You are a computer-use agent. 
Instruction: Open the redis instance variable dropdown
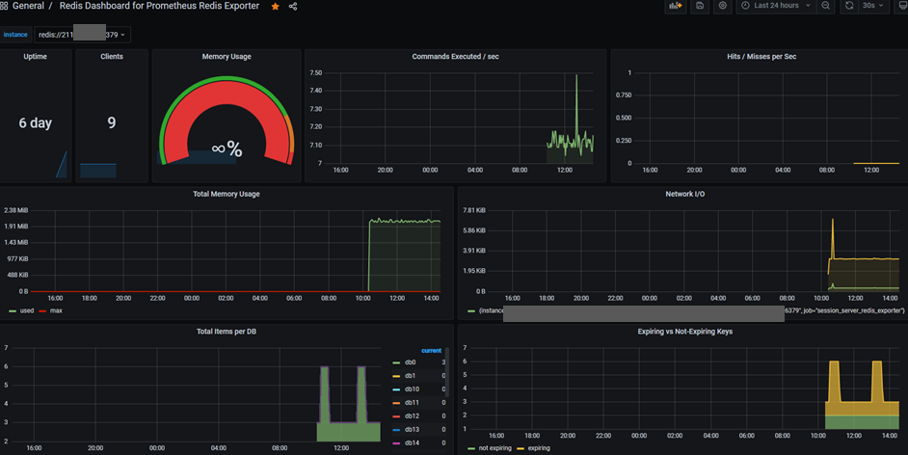82,35
